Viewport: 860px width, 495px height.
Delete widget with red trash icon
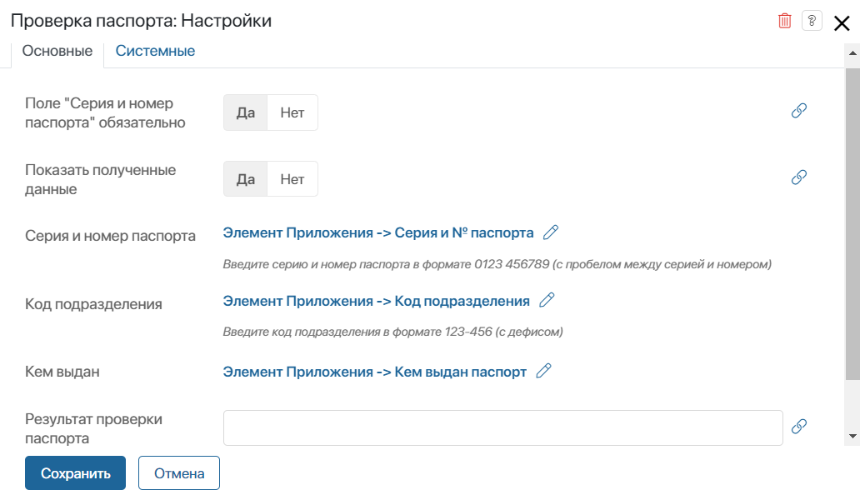click(784, 21)
